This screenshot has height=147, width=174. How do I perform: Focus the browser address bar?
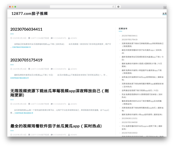(x=82, y=7)
